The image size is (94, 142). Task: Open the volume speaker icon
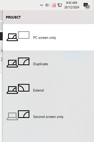(47, 5)
